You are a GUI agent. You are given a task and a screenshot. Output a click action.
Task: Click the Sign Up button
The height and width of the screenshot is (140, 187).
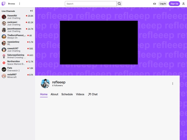174,4
